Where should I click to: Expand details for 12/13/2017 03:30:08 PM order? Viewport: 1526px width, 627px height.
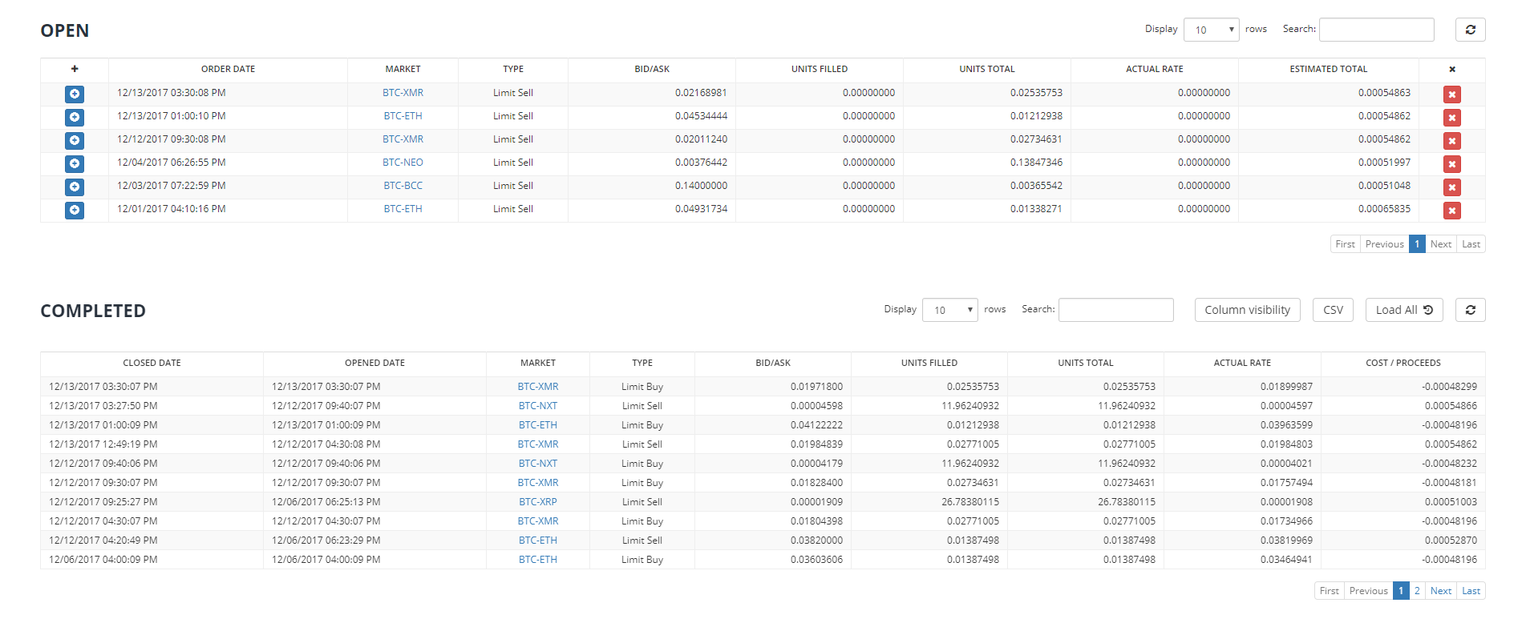(x=75, y=94)
